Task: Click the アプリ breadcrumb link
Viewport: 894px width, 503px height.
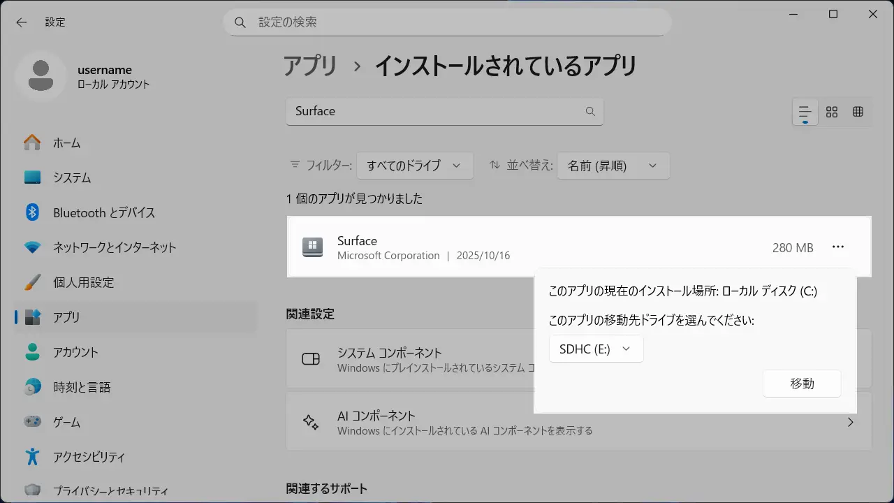Action: pyautogui.click(x=310, y=66)
